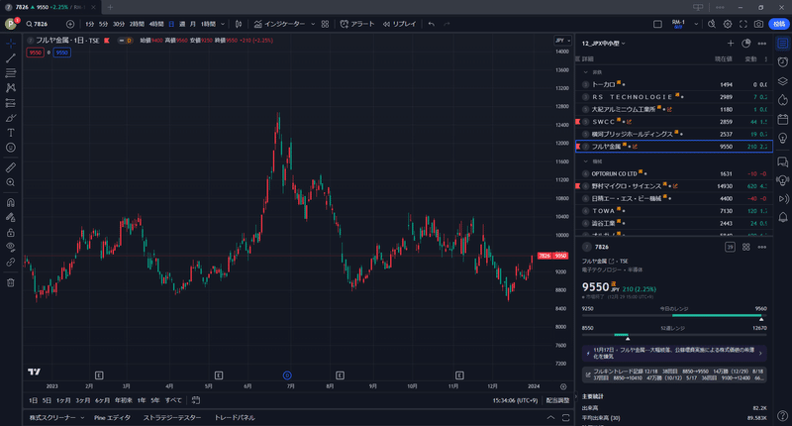Enter fullscreen chart mode

pyautogui.click(x=743, y=24)
